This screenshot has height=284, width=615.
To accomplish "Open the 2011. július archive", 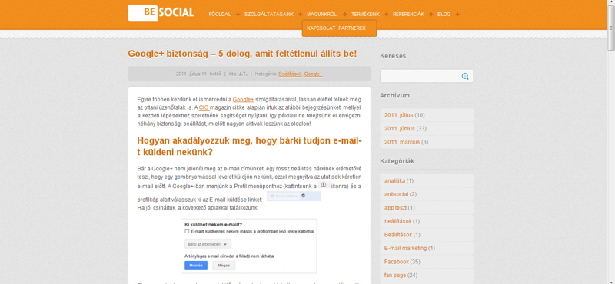I will (x=399, y=115).
